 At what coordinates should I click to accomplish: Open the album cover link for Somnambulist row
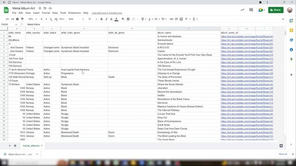pos(247,40)
